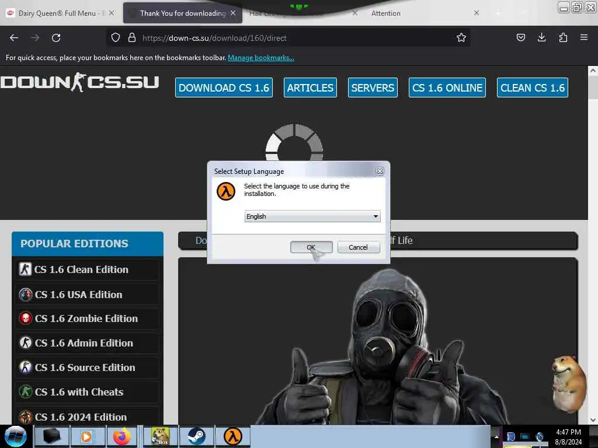Close the Attention tab
This screenshot has width=598, height=448.
coord(477,13)
